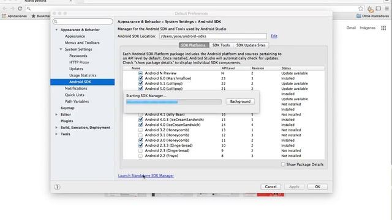392x220 pixels.
Task: Check Android 3.2 (Honeycomb)
Action: click(x=140, y=130)
